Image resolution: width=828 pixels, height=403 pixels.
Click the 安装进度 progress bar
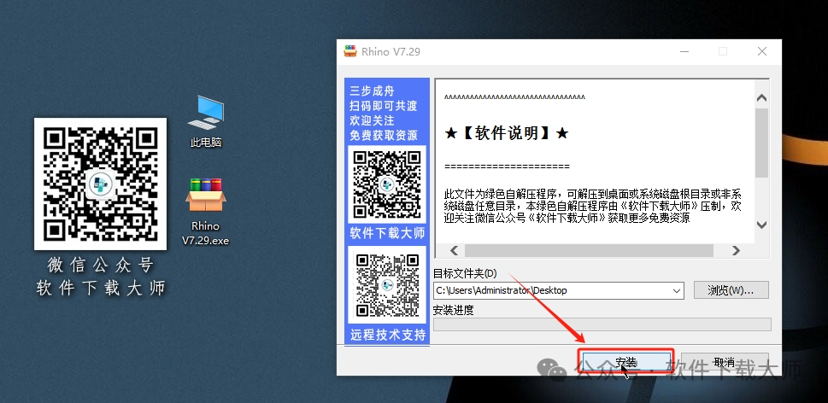602,324
